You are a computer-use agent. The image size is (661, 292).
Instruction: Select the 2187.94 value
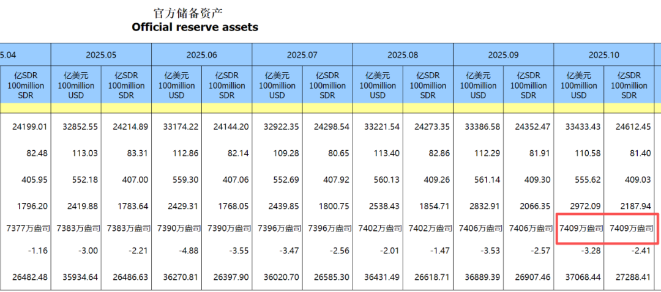pyautogui.click(x=637, y=206)
